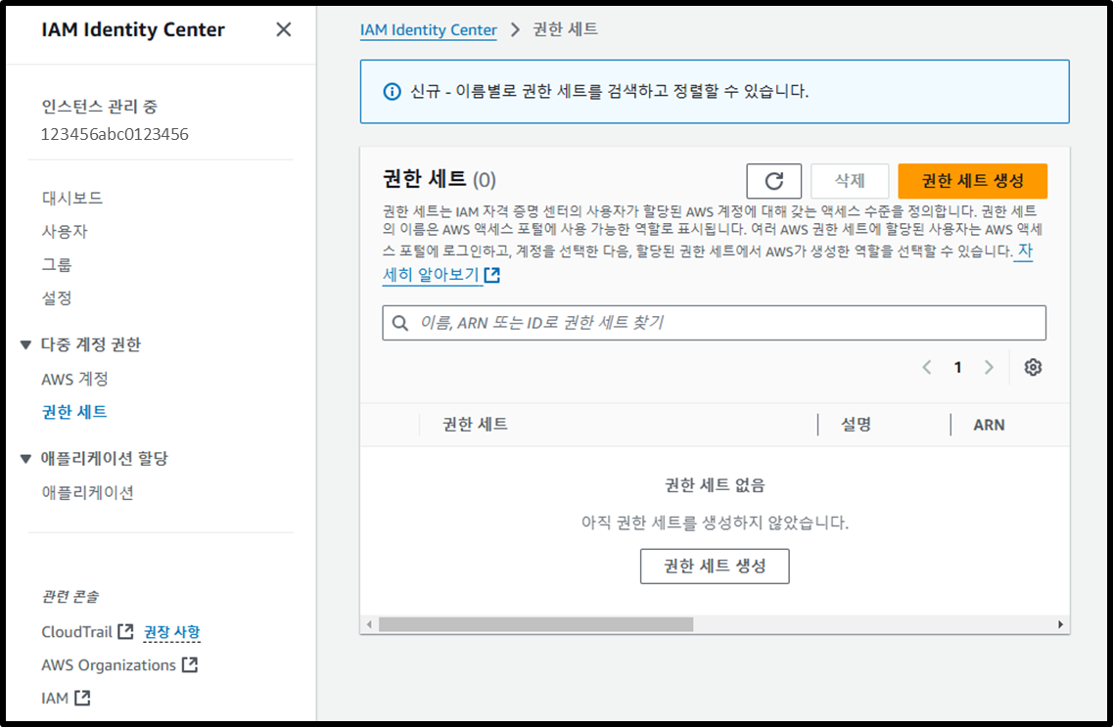The height and width of the screenshot is (727, 1113).
Task: Click the 아직 권한 세트를 생성하지 않았습니다 text
Action: point(715,523)
